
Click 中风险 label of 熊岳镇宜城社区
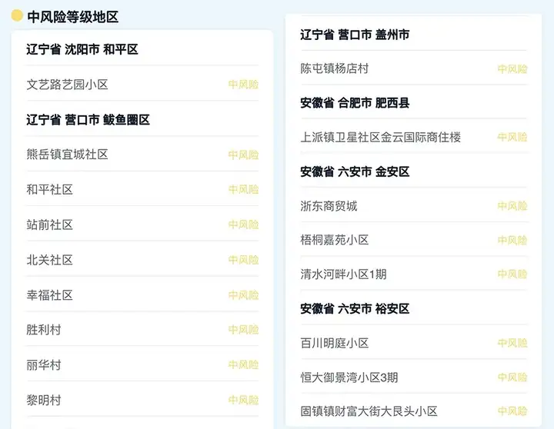tap(243, 155)
